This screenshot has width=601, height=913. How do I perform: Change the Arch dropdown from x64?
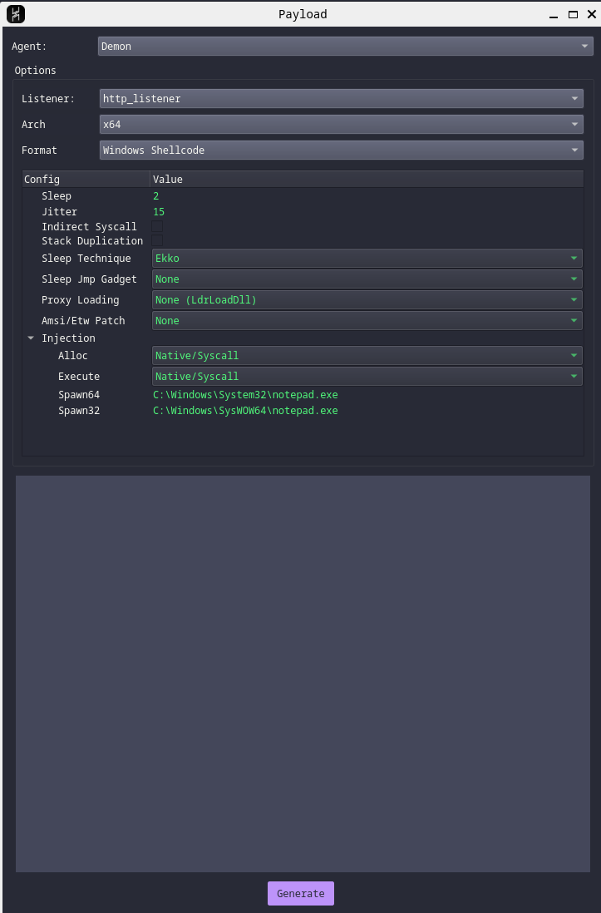[342, 124]
